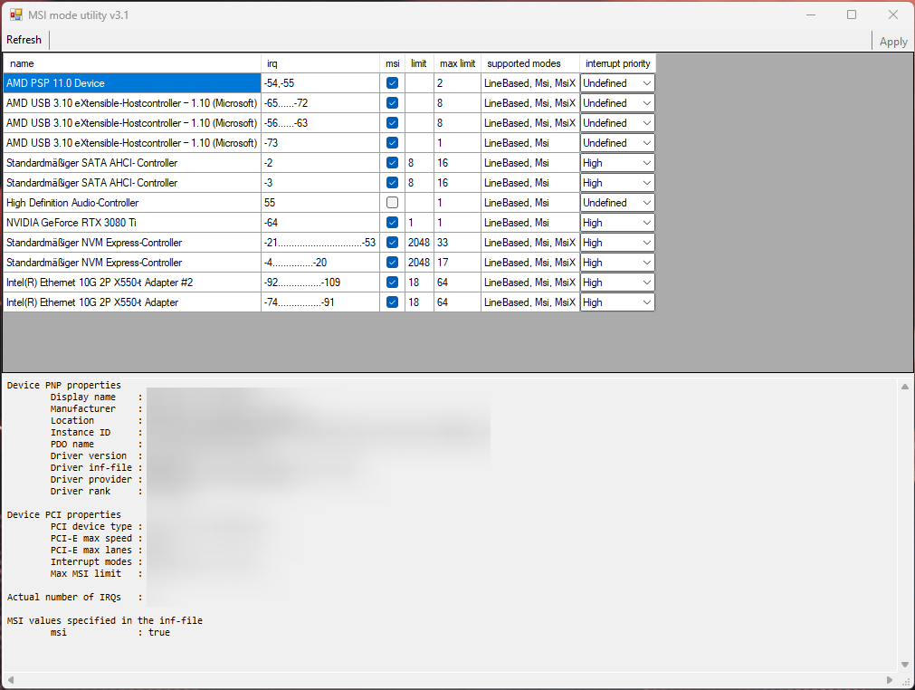The width and height of the screenshot is (915, 690).
Task: Click the details pane scroll up arrow
Action: pyautogui.click(x=904, y=387)
